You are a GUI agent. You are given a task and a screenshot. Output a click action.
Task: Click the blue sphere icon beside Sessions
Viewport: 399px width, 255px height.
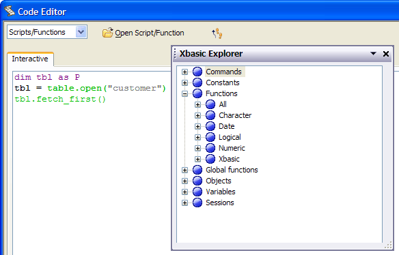(x=197, y=202)
